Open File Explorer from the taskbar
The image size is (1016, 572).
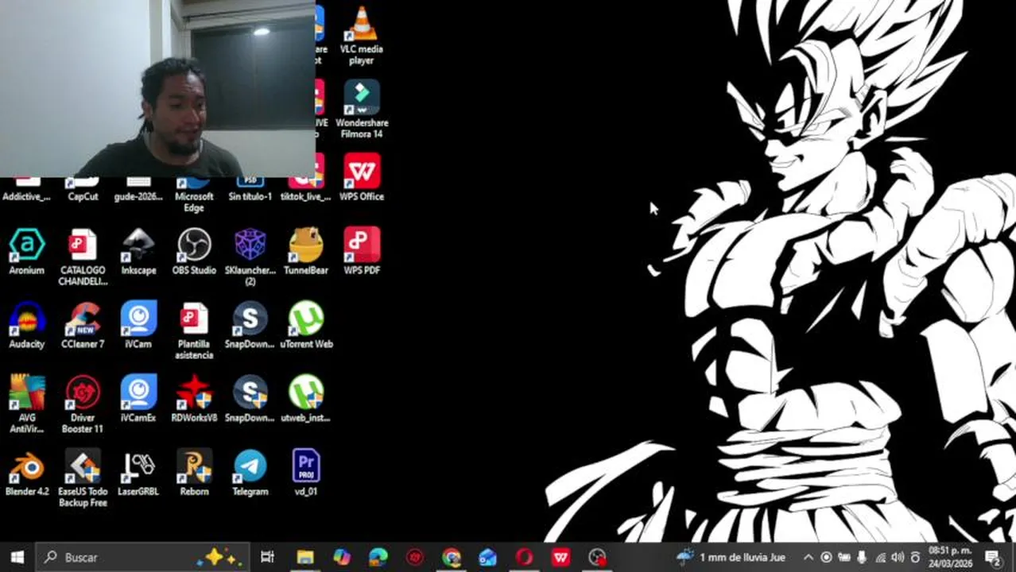pos(305,557)
